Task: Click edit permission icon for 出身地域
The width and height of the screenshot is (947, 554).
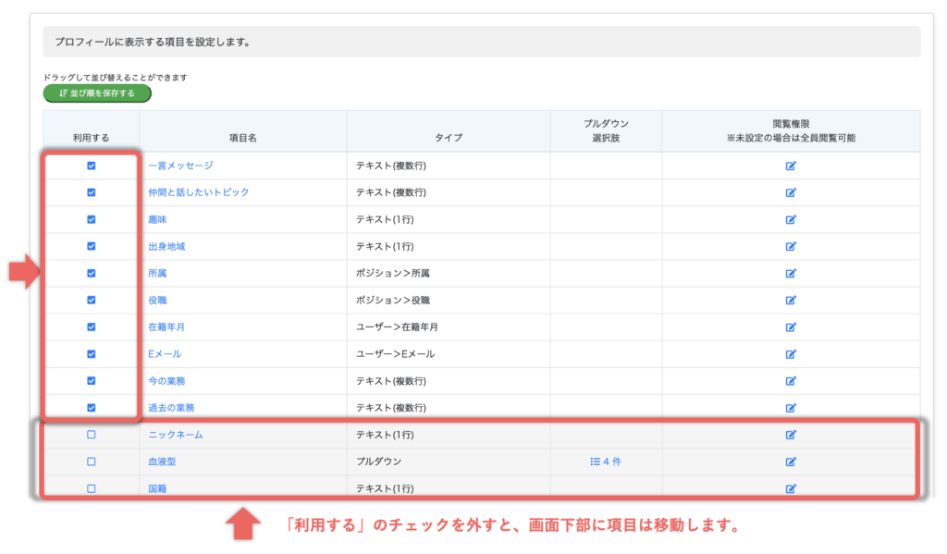Action: pos(791,246)
